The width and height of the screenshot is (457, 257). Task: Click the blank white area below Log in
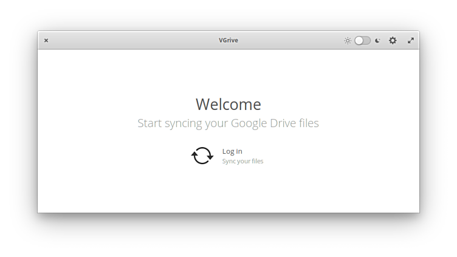(228, 191)
